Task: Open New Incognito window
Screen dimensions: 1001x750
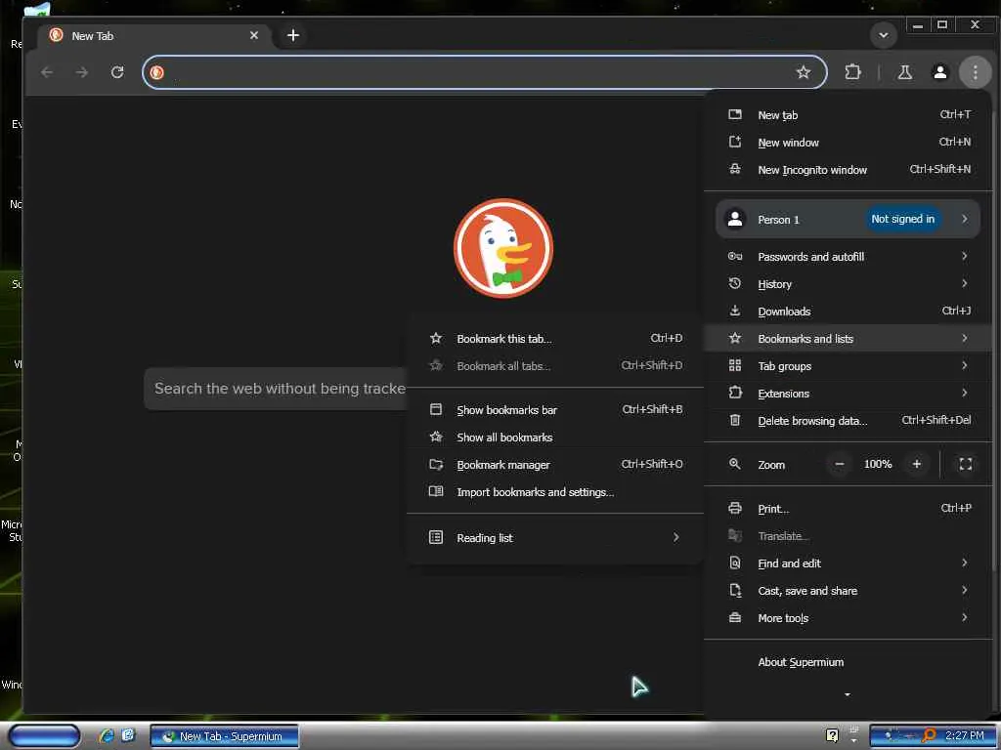Action: 849,170
